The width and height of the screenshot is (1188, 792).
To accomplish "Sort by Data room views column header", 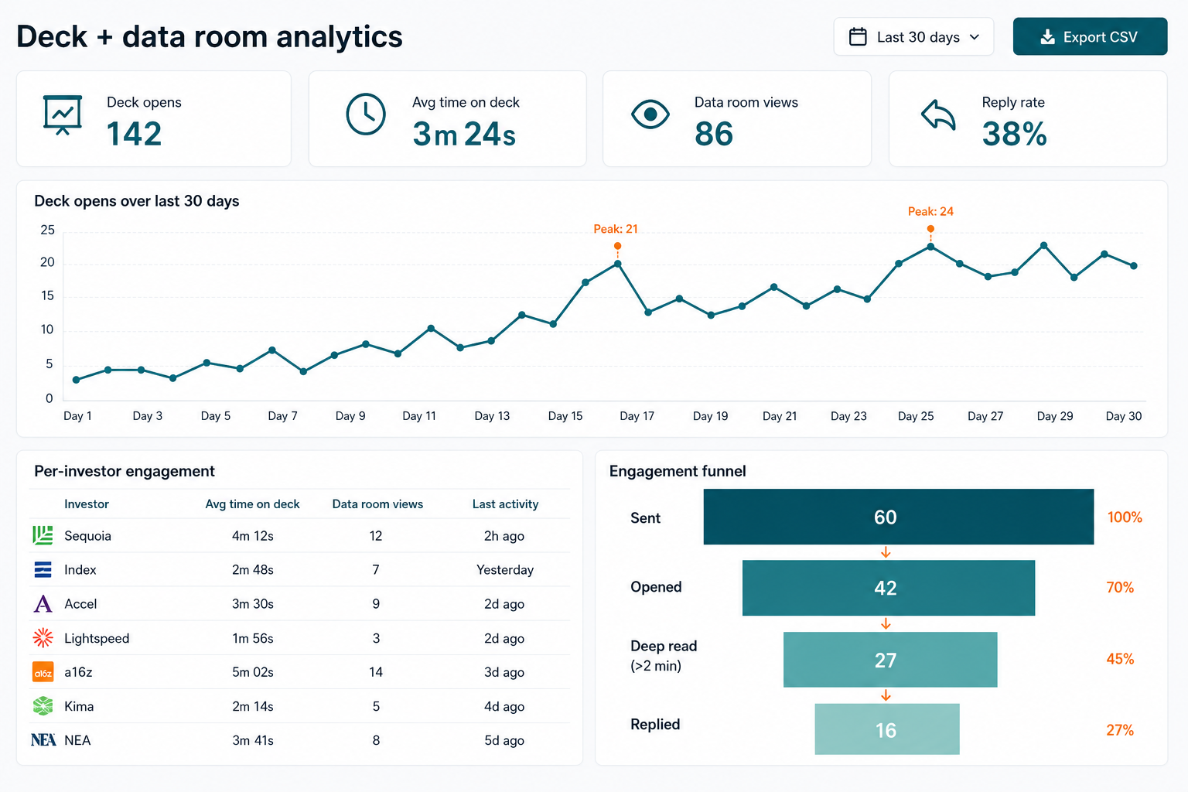I will coord(377,504).
